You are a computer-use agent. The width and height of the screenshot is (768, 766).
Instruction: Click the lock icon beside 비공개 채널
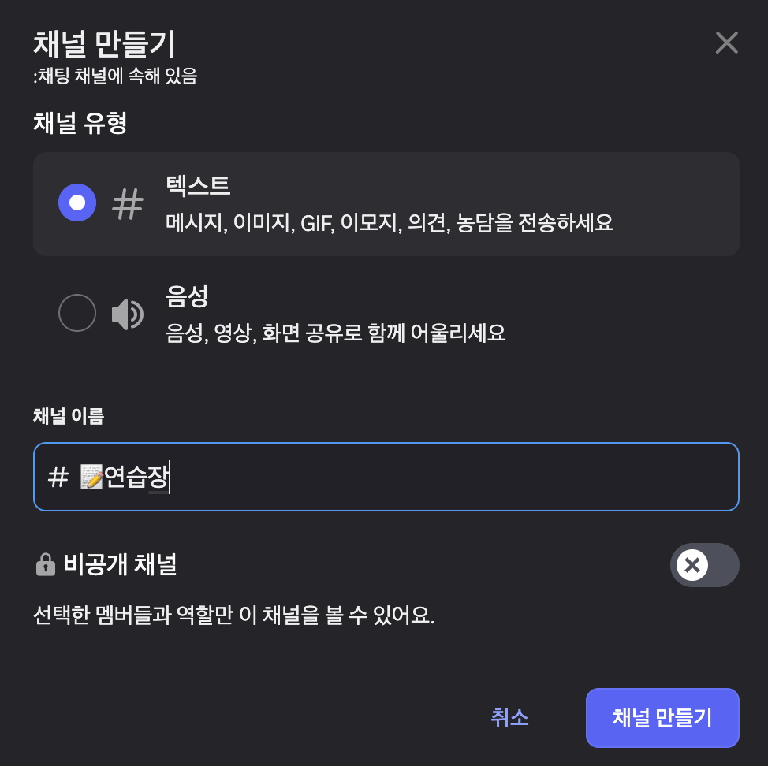[x=46, y=564]
